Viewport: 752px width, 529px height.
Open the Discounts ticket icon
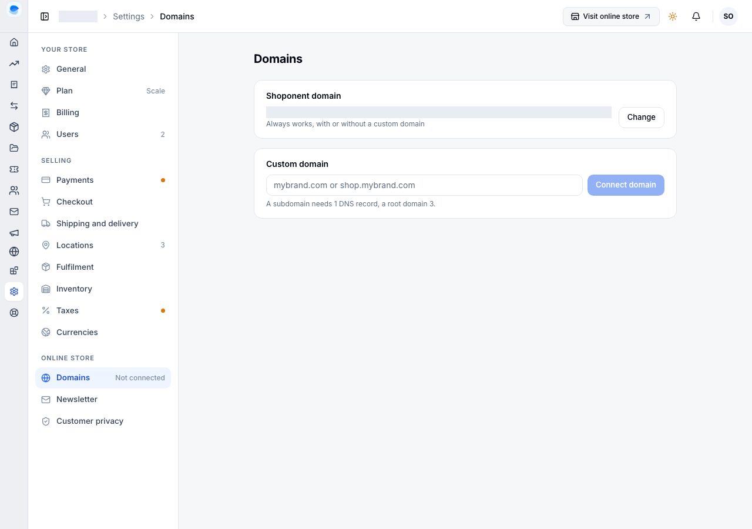coord(14,169)
